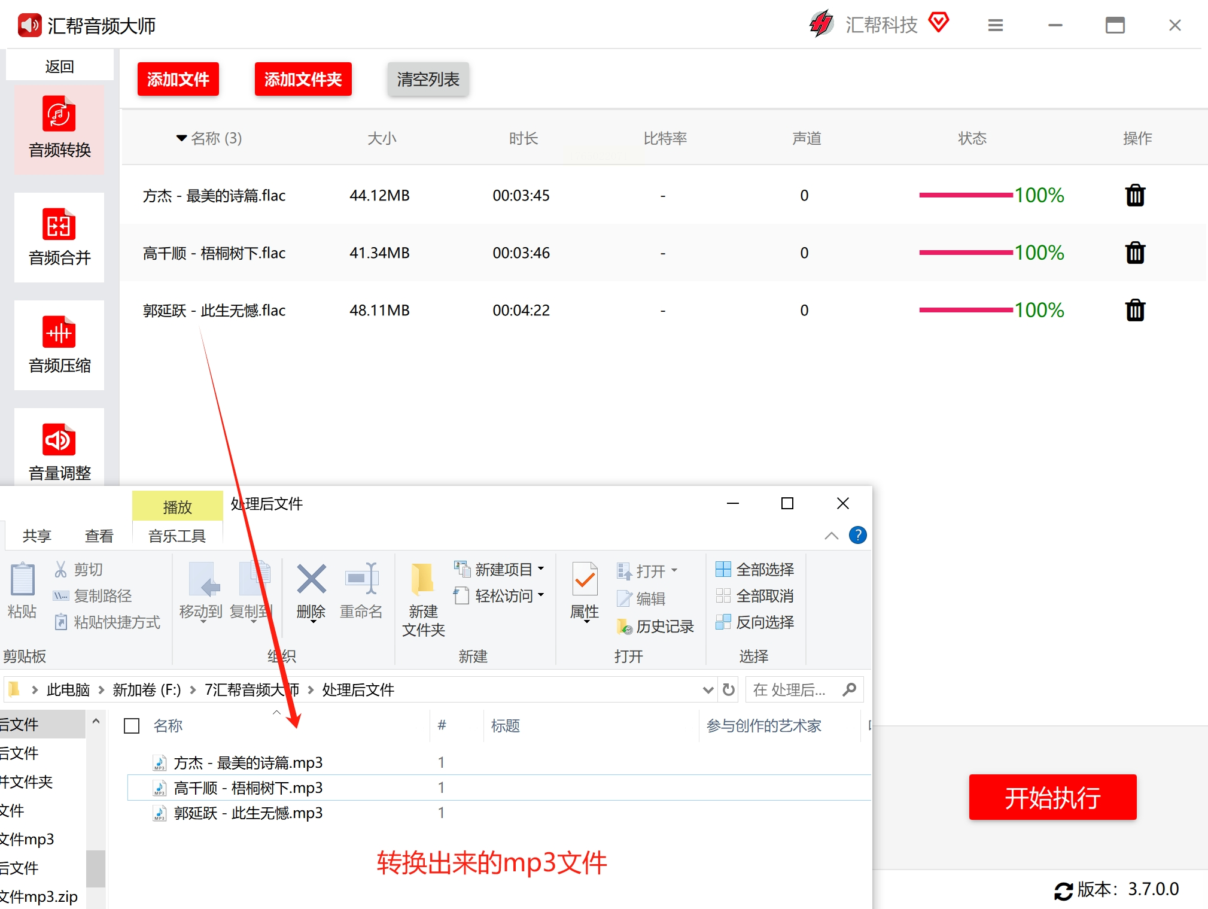Click the 属性 properties icon
The width and height of the screenshot is (1208, 909).
tap(585, 579)
